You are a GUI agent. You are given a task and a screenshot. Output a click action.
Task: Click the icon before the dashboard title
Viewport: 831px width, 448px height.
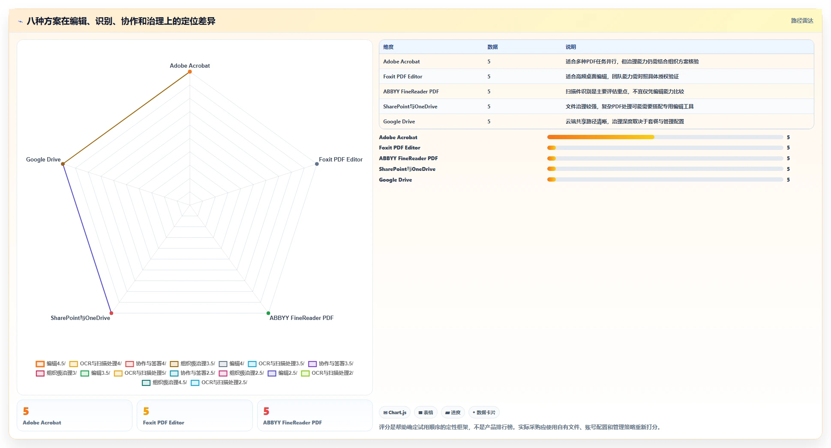tap(20, 21)
